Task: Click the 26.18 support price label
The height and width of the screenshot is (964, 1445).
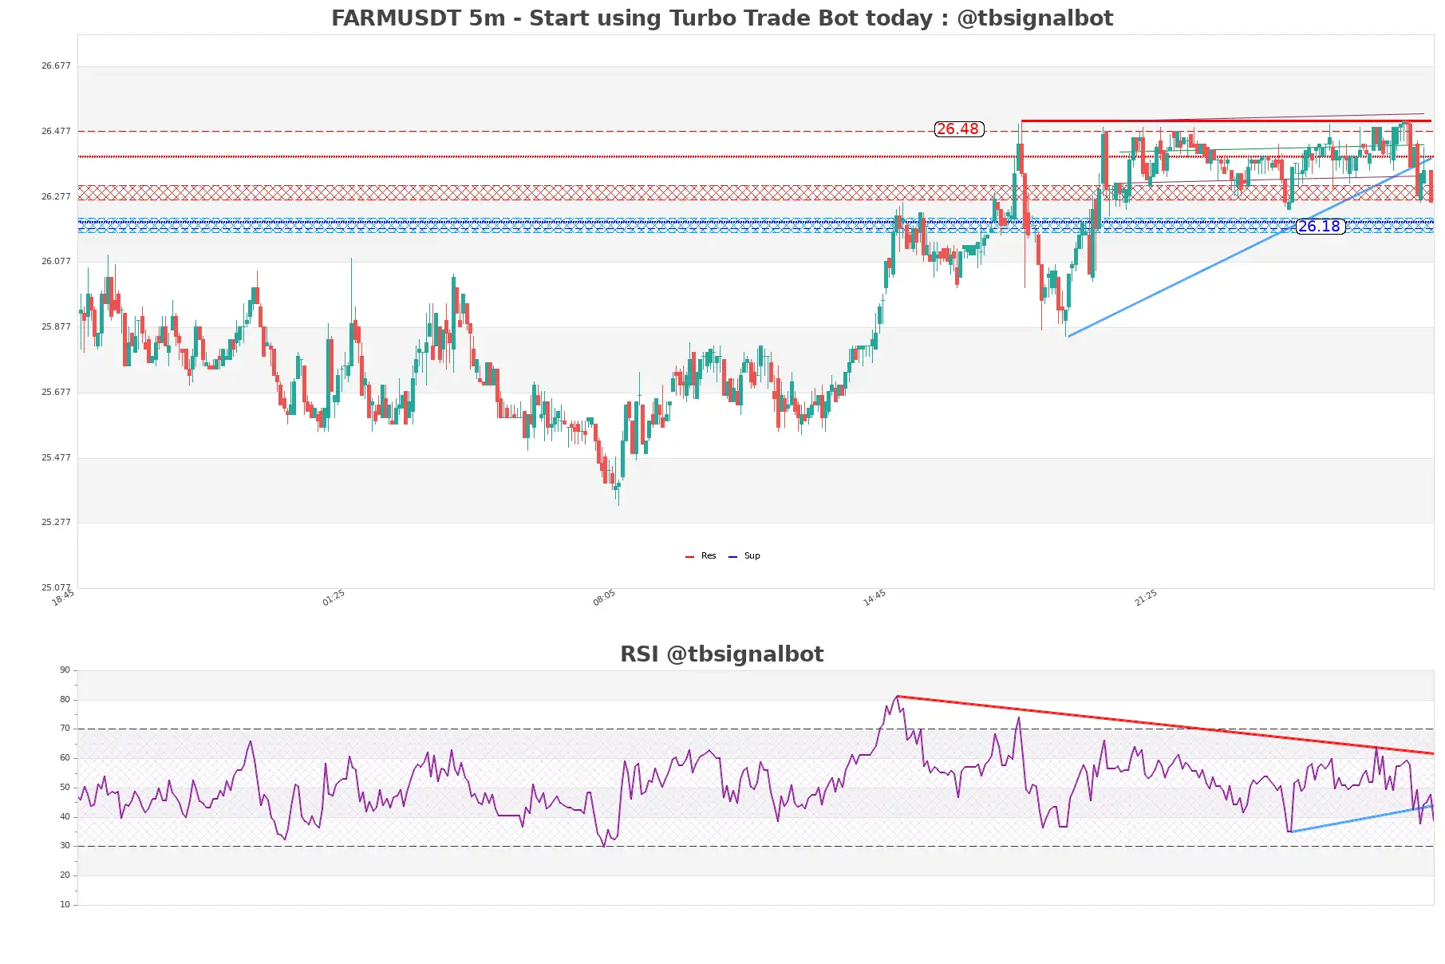Action: tap(1321, 227)
